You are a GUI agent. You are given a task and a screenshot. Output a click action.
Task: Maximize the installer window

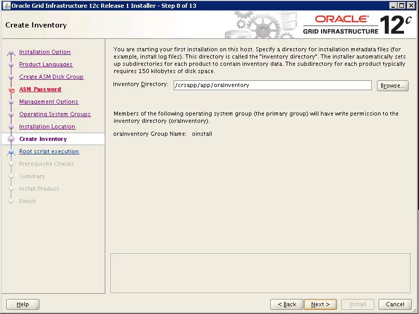[x=402, y=6]
